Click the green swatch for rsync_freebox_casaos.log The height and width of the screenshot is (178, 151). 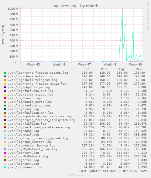(5, 73)
